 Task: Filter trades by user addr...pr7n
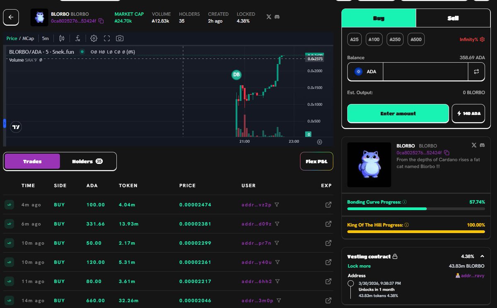point(277,243)
